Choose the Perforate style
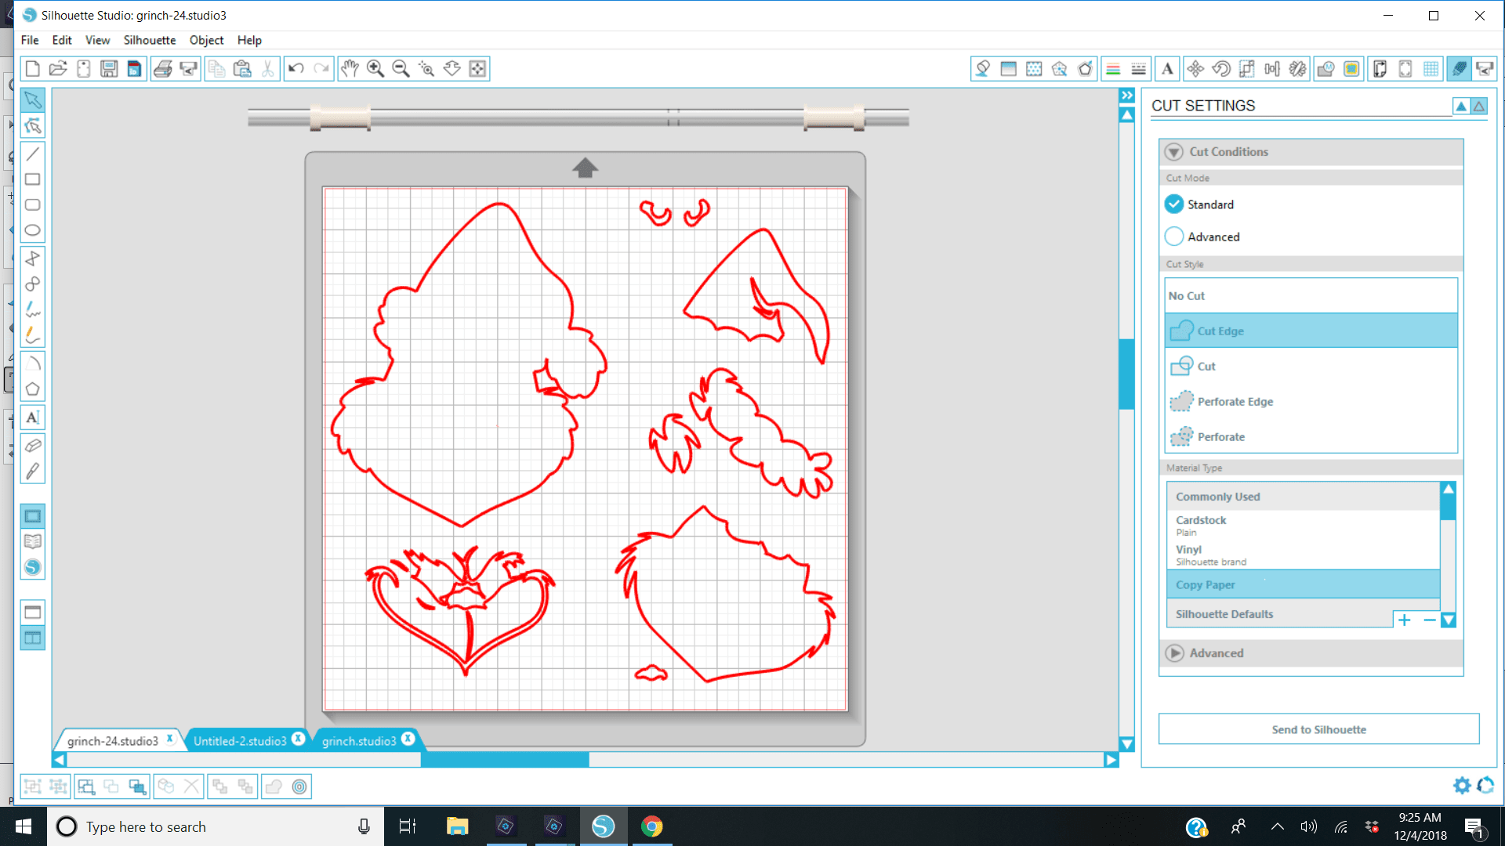 [x=1311, y=436]
